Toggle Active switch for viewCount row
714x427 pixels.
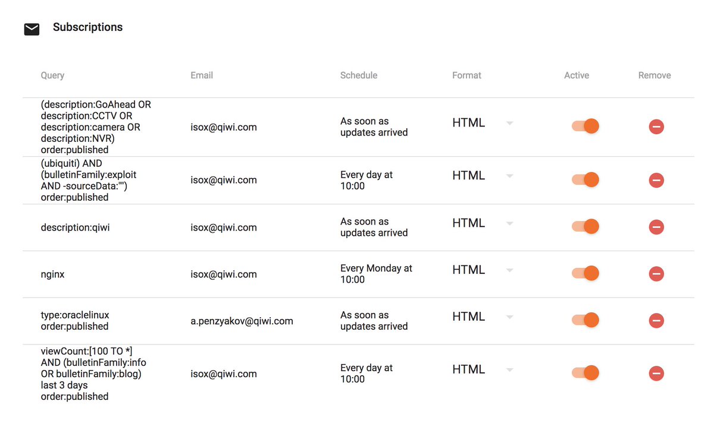point(585,373)
